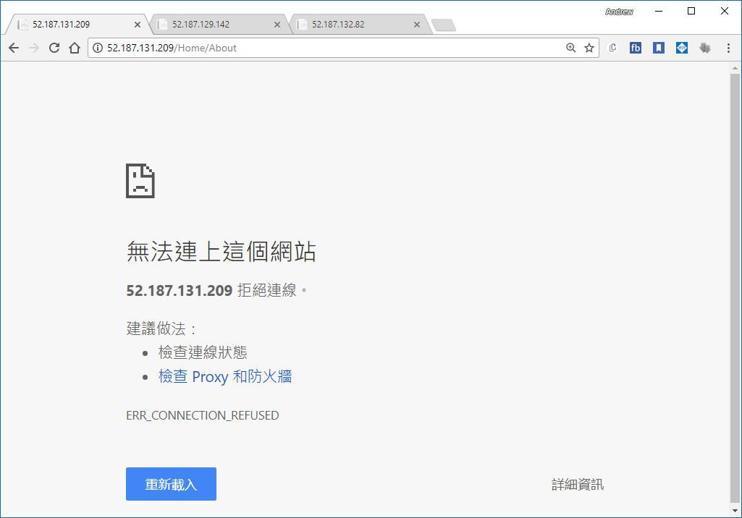Follow the 檢查 Proxy 和防火牆 link
The width and height of the screenshot is (742, 518).
click(225, 376)
